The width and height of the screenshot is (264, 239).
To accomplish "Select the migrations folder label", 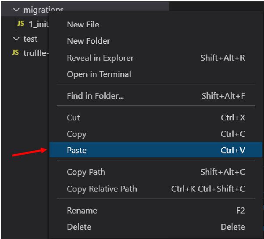I will point(43,10).
